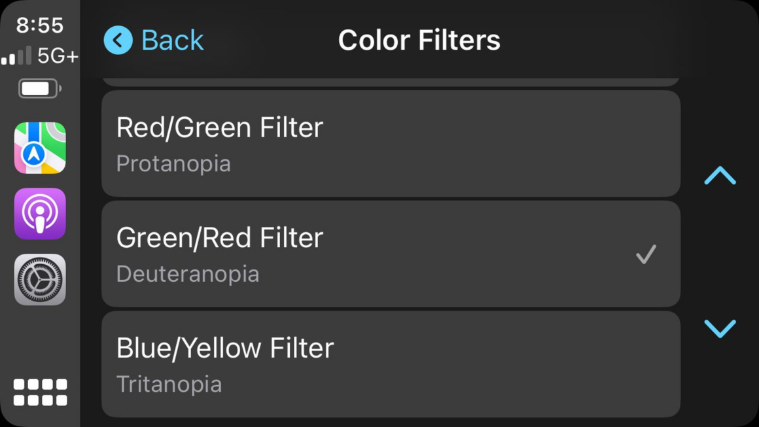Launch the Podcasts app from sidebar
The image size is (759, 427).
(x=40, y=214)
